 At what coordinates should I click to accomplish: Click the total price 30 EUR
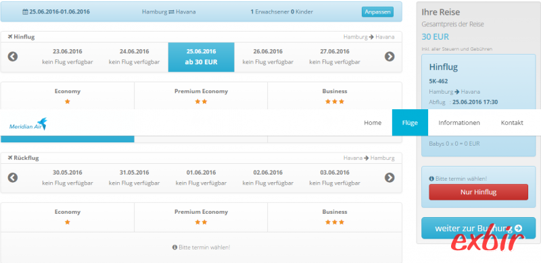point(435,37)
